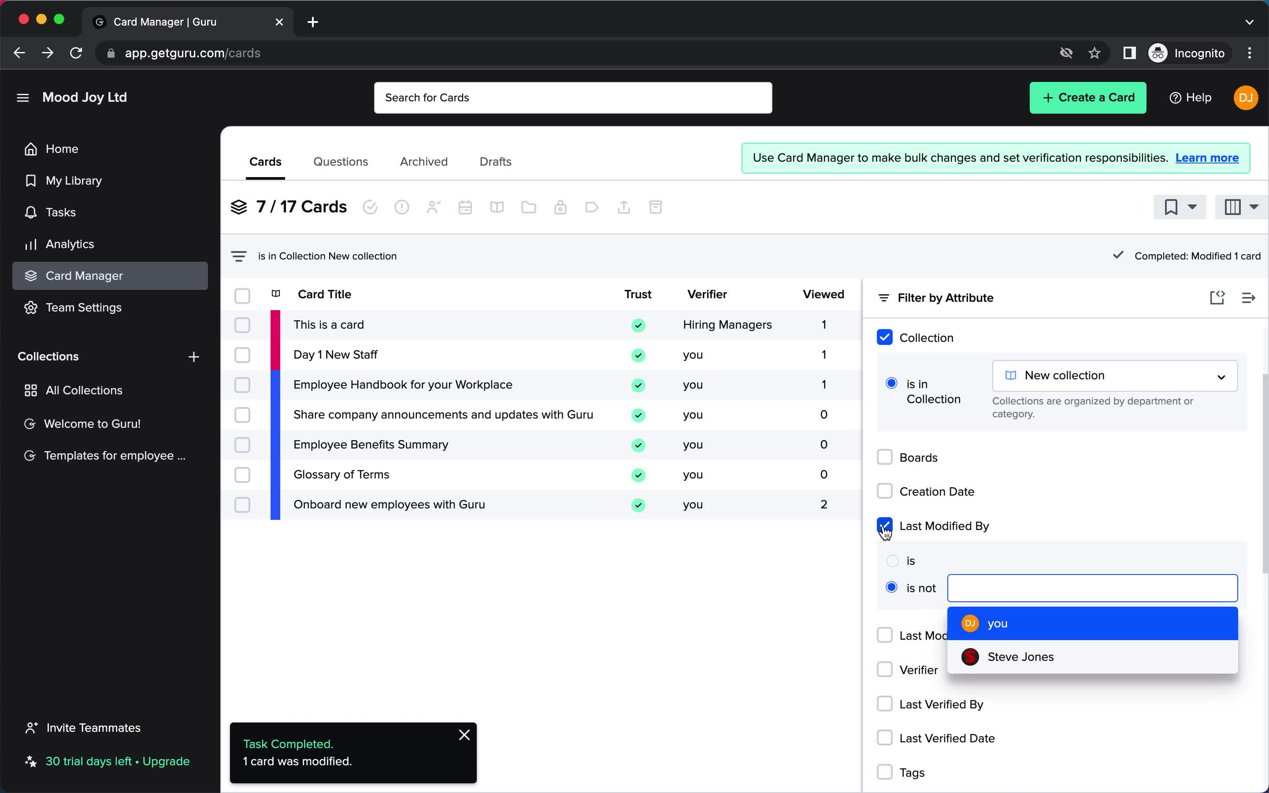Close the Task Completed notification
Screen dimensions: 1269x793
tap(464, 735)
